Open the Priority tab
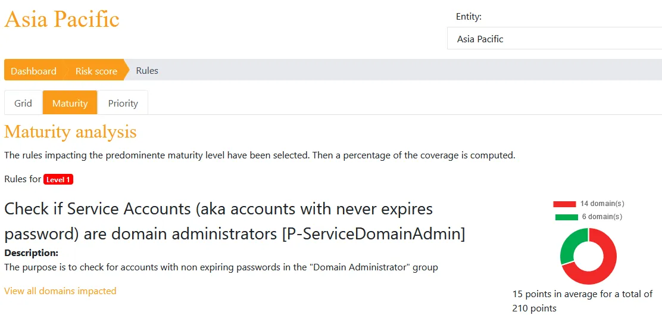 [x=123, y=103]
